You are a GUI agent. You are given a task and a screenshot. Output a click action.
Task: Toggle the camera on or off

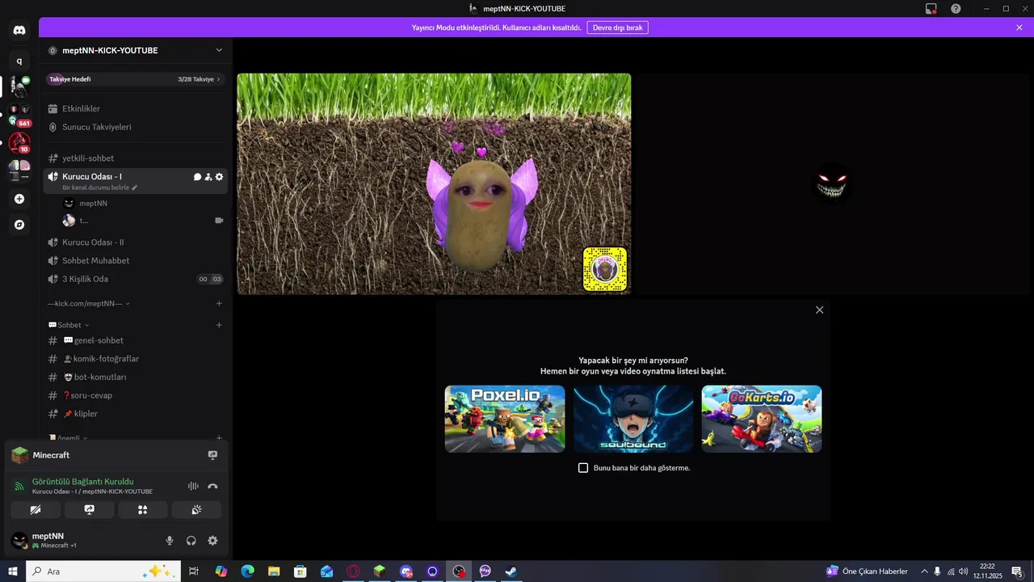pyautogui.click(x=36, y=510)
